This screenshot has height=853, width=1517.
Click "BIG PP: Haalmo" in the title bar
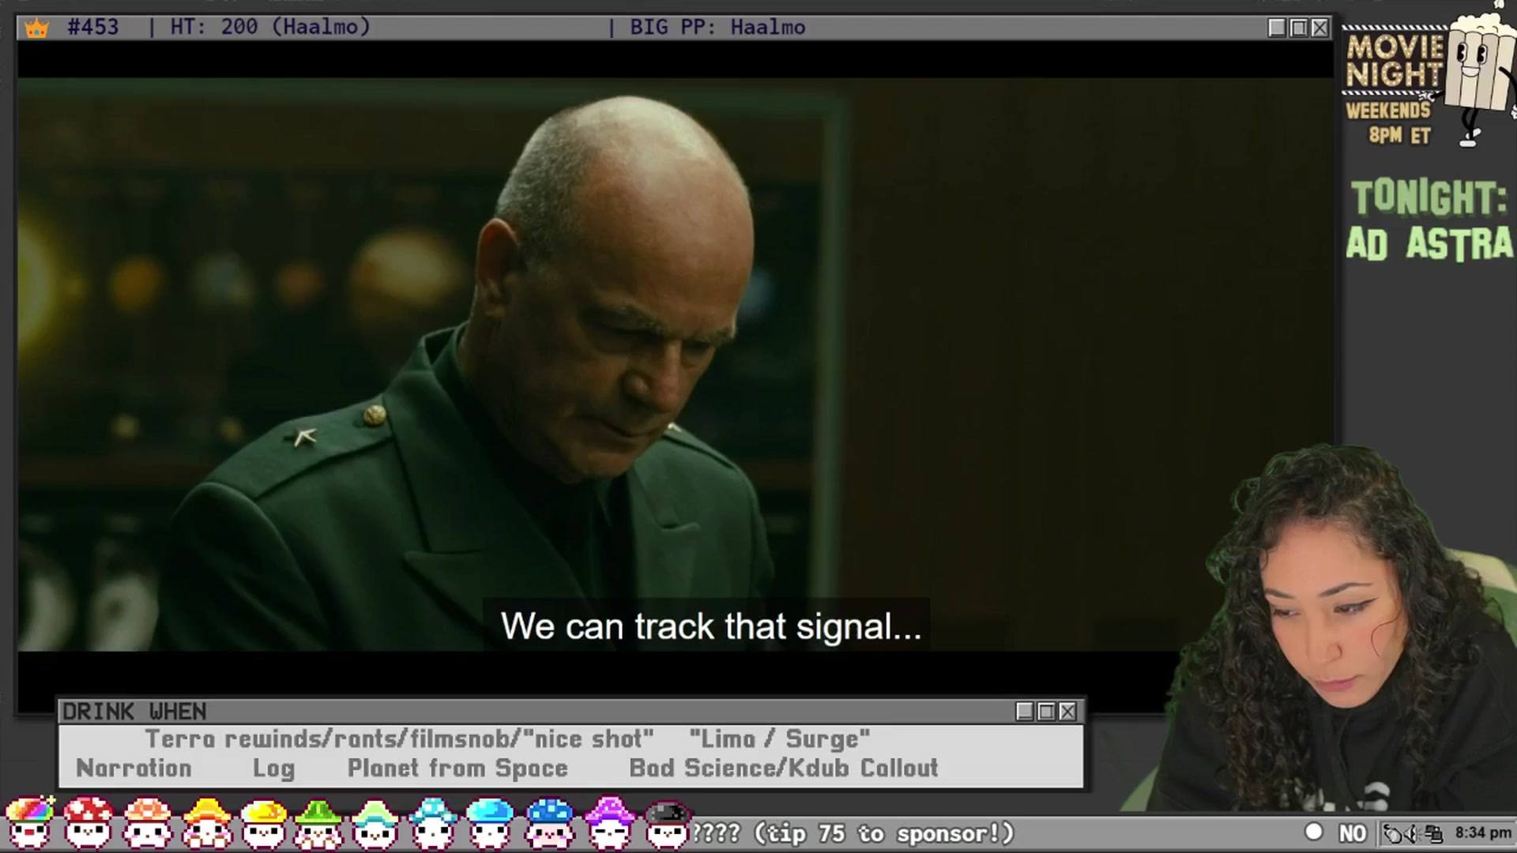pos(717,28)
